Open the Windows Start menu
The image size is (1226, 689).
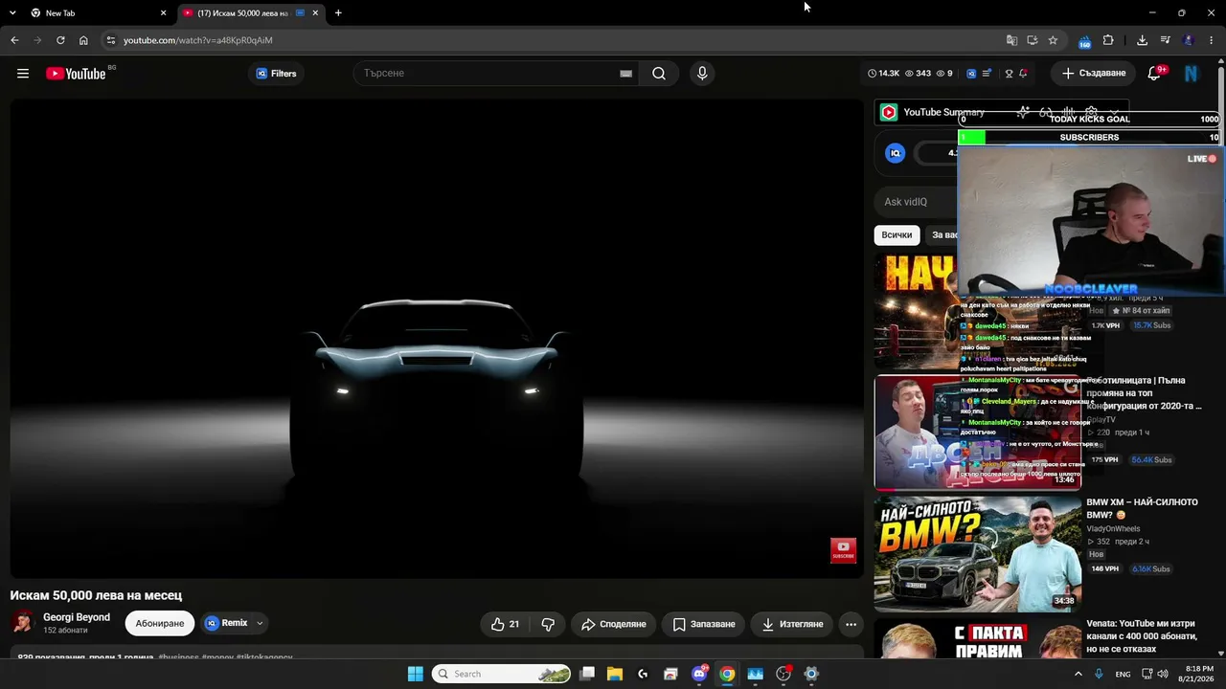click(x=416, y=674)
